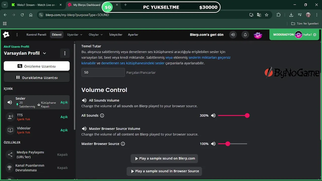Open the notifications bell
322x181 pixels.
point(245,35)
